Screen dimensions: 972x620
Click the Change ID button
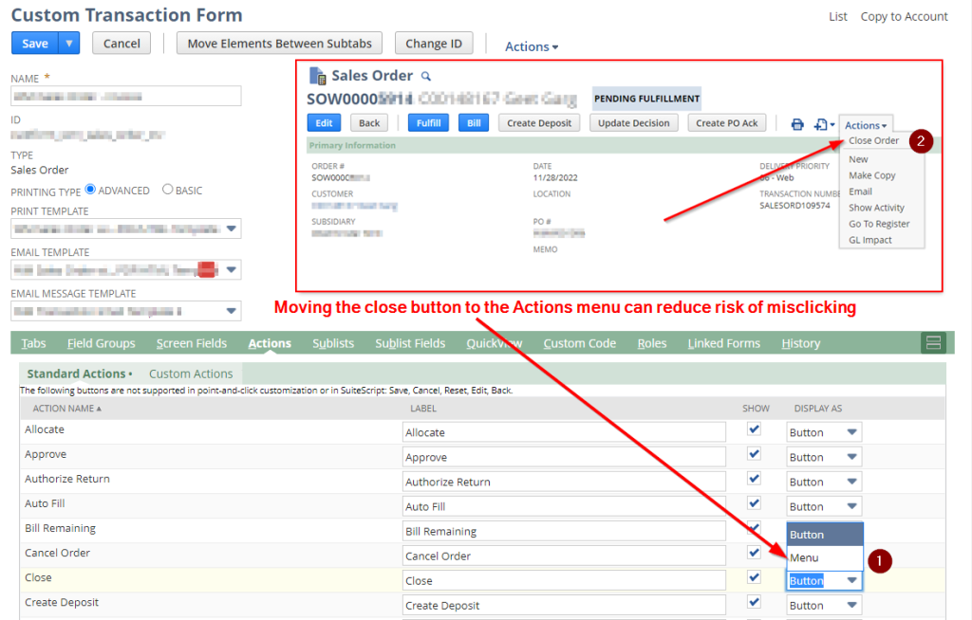tap(433, 44)
